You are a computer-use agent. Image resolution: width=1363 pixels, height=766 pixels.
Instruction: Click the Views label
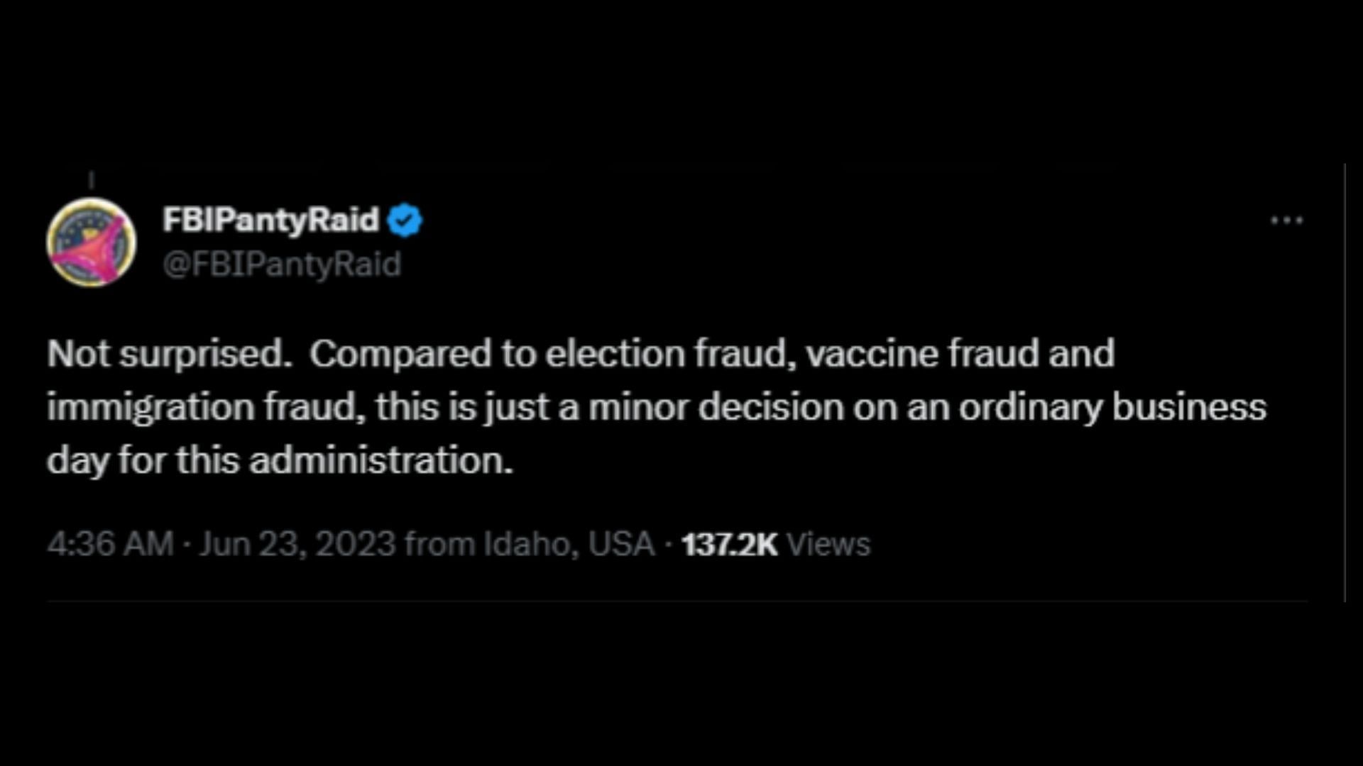click(828, 545)
